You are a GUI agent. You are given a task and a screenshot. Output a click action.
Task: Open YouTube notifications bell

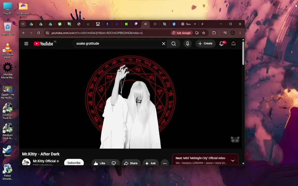[x=221, y=44]
